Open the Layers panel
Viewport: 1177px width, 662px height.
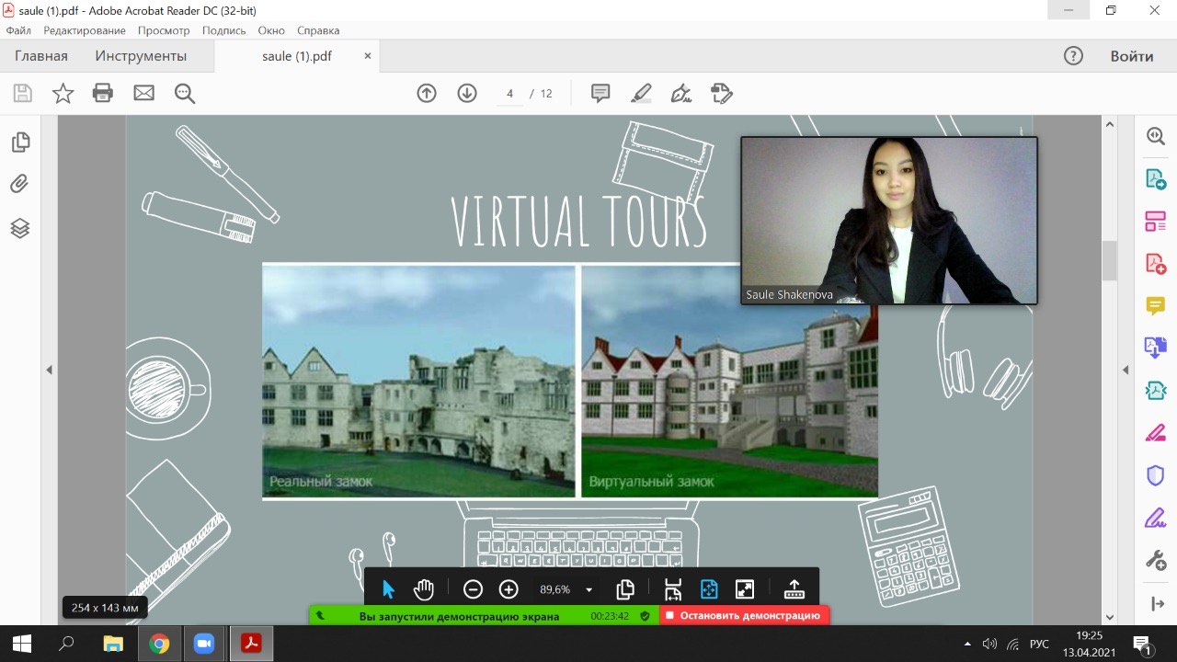(20, 228)
